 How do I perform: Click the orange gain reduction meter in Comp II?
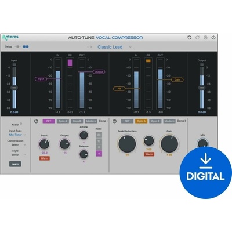click(x=148, y=61)
